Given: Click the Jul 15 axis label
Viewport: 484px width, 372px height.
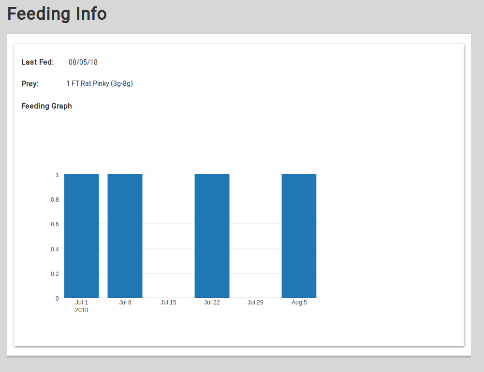Looking at the screenshot, I should (x=168, y=302).
